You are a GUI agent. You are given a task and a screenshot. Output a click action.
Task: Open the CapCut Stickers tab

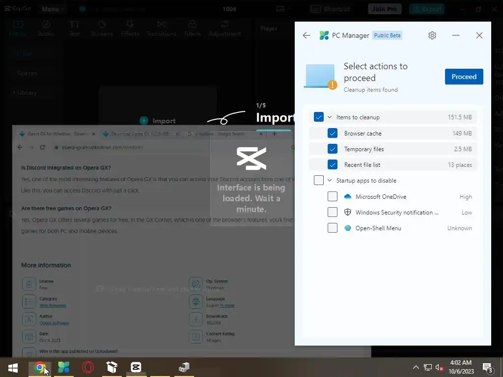(x=102, y=28)
